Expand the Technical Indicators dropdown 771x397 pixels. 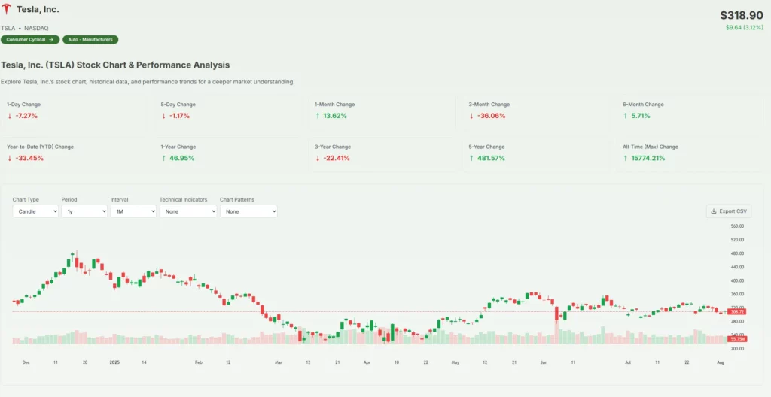click(x=187, y=211)
